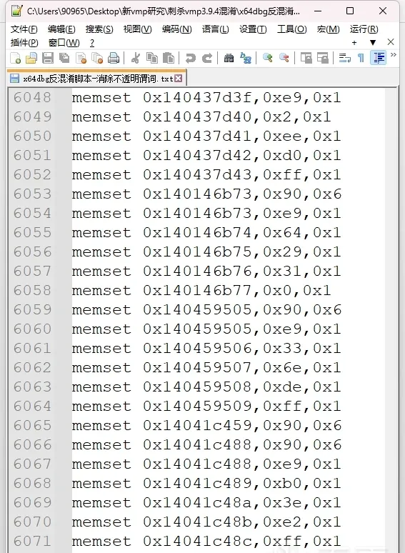
Task: Click the text memset 0x14041c48c,0xff,0x1
Action: [x=206, y=542]
